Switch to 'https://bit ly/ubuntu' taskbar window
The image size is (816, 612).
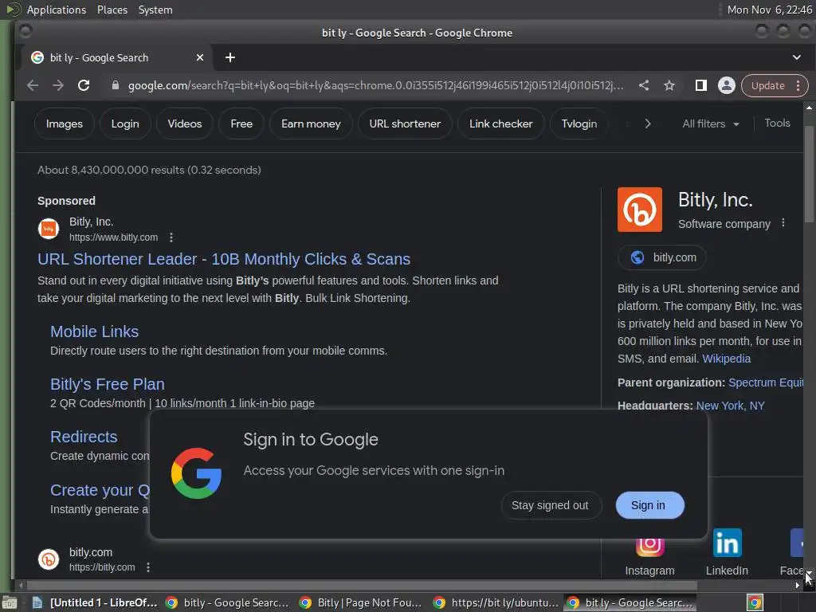click(x=495, y=602)
